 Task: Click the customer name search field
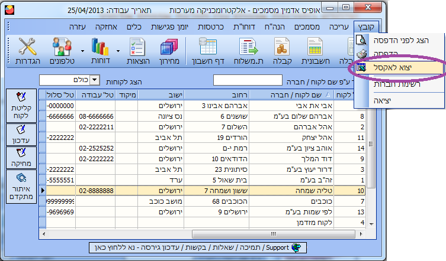coord(248,80)
